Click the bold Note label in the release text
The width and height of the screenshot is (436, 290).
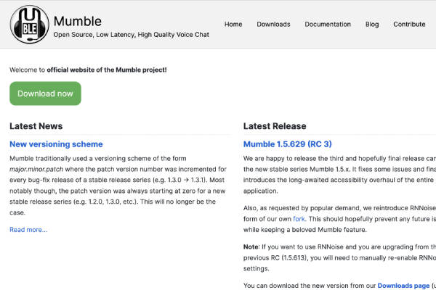251,247
